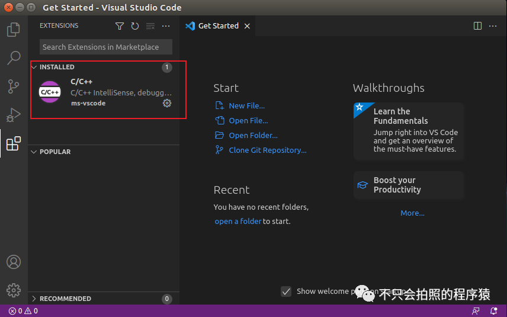This screenshot has width=507, height=317.
Task: Refresh the extensions list
Action: point(135,26)
